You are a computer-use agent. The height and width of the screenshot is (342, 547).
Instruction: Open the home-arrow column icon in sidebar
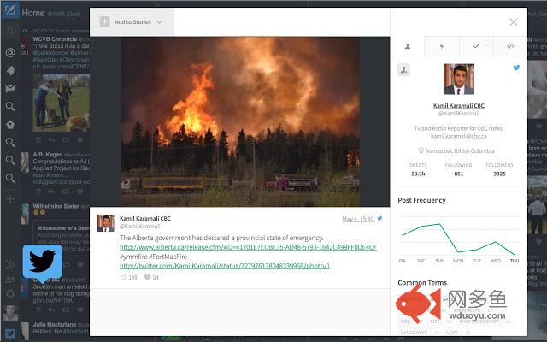10,125
